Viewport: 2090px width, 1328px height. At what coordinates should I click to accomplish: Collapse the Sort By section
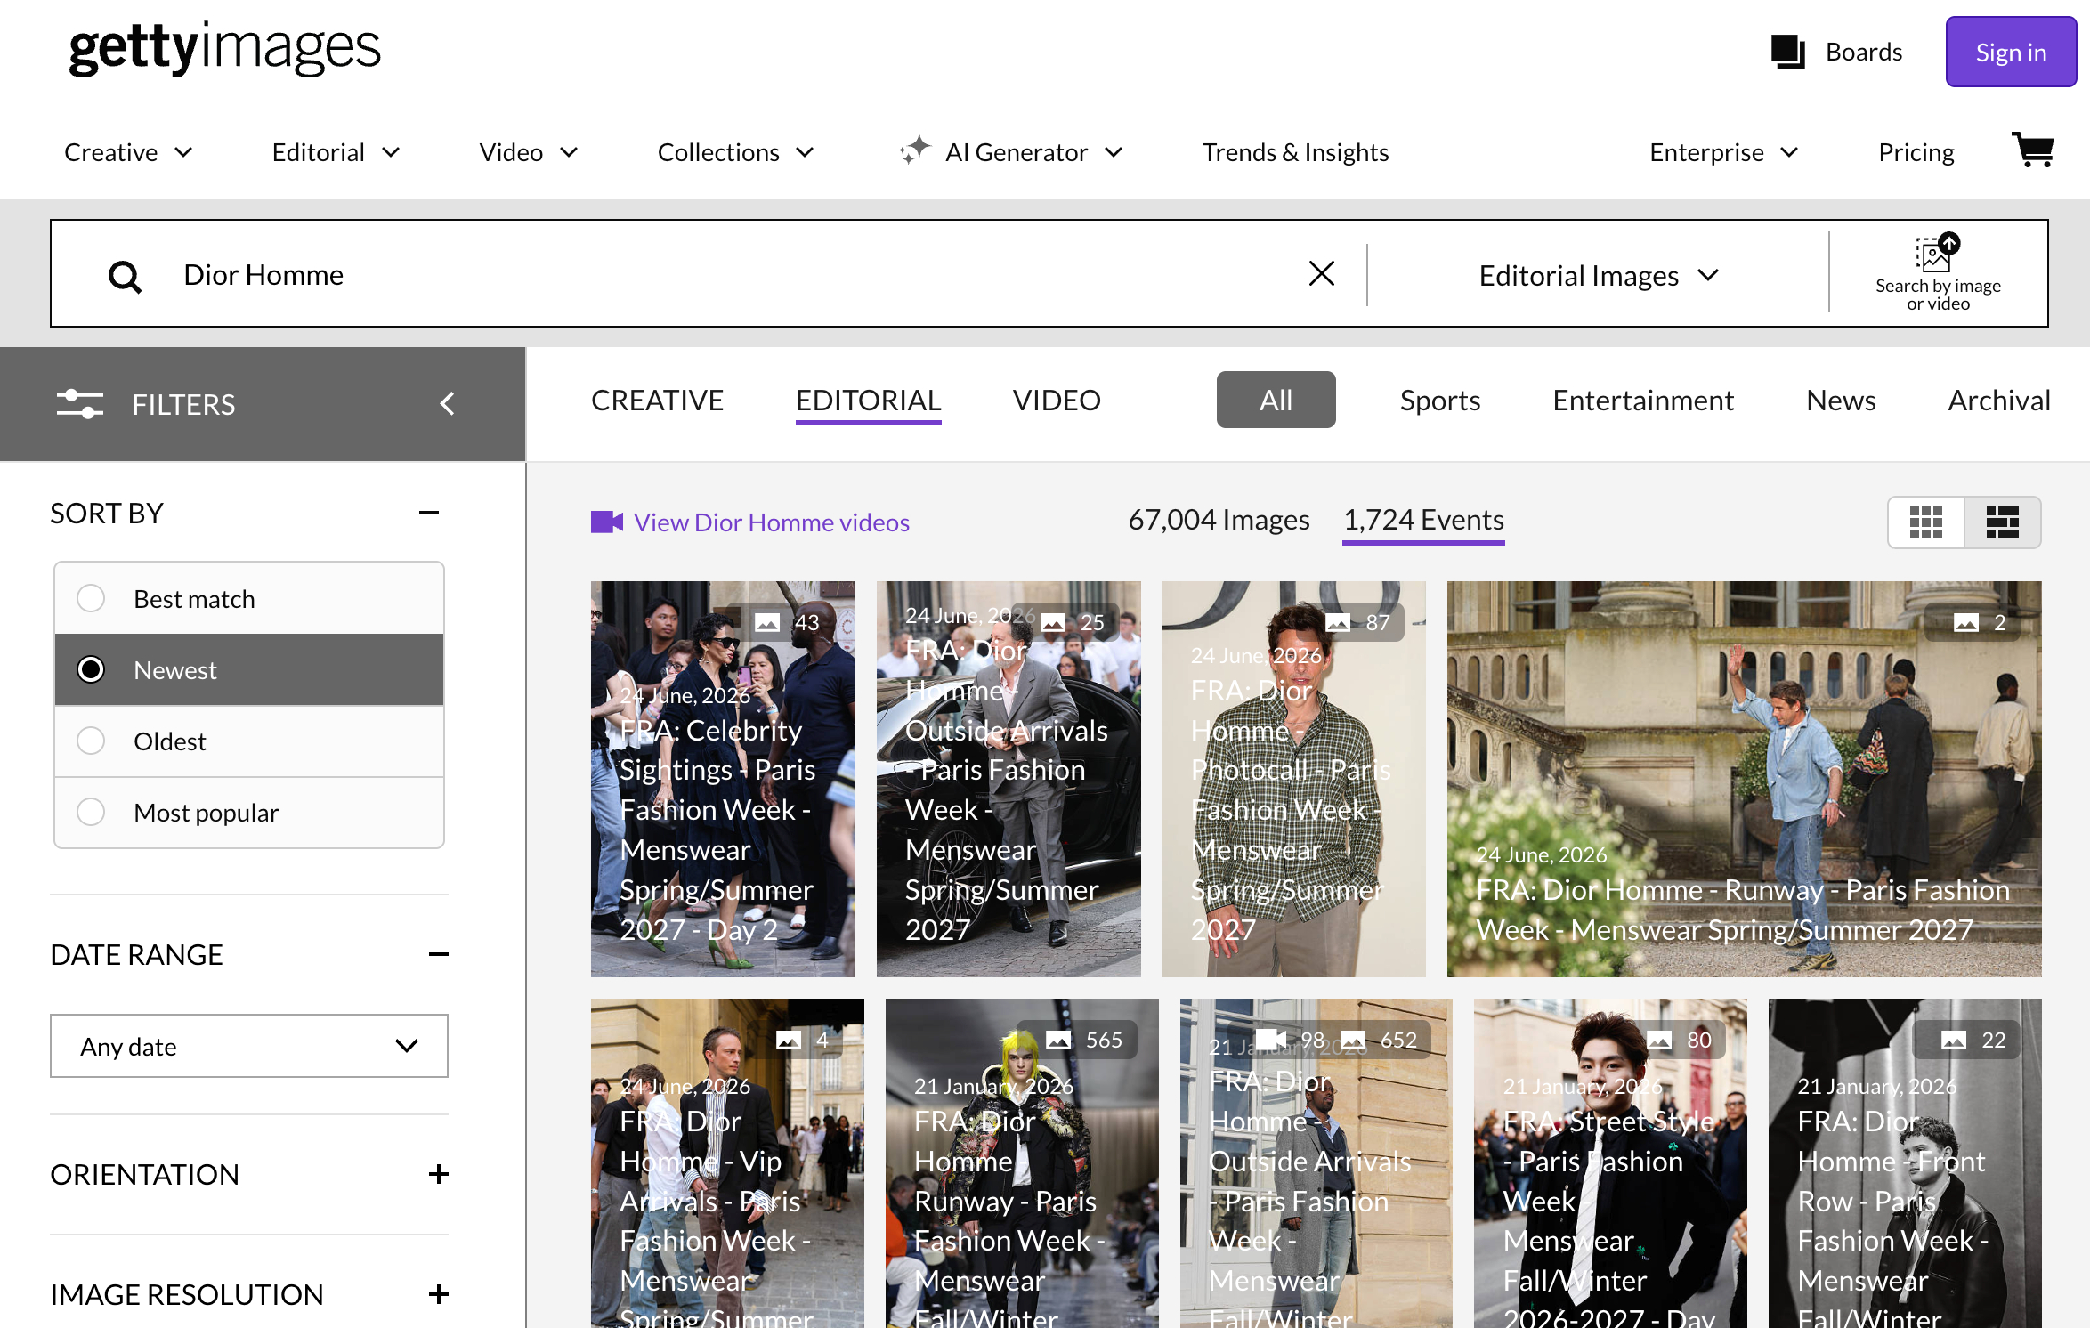429,513
